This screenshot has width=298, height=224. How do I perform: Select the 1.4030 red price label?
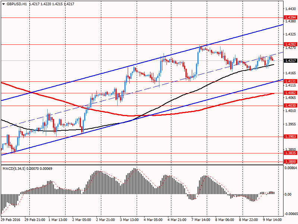tap(291, 106)
